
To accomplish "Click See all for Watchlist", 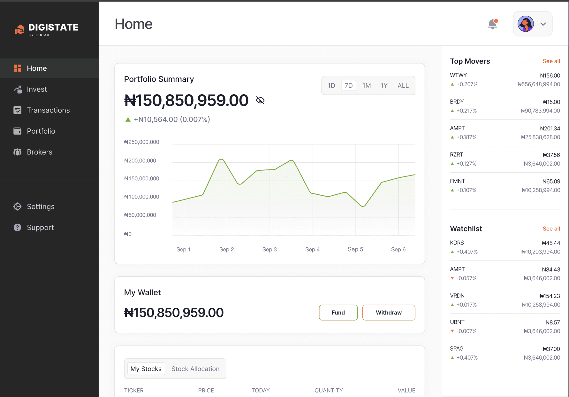I will [551, 229].
